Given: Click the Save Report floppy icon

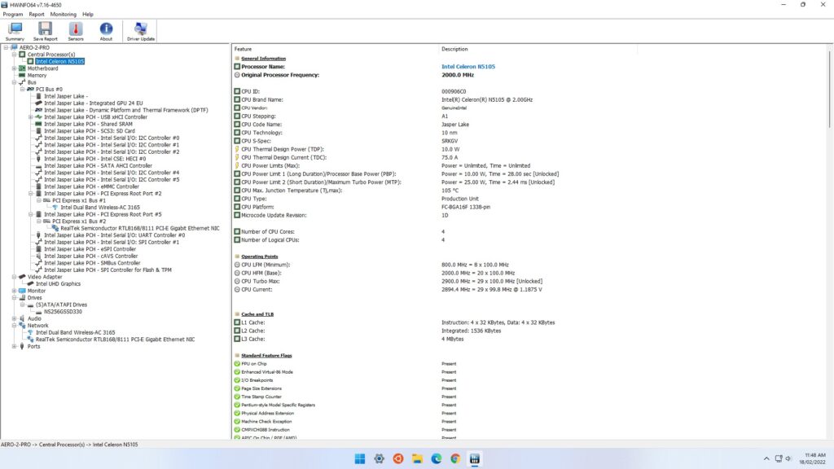Looking at the screenshot, I should pos(45,30).
